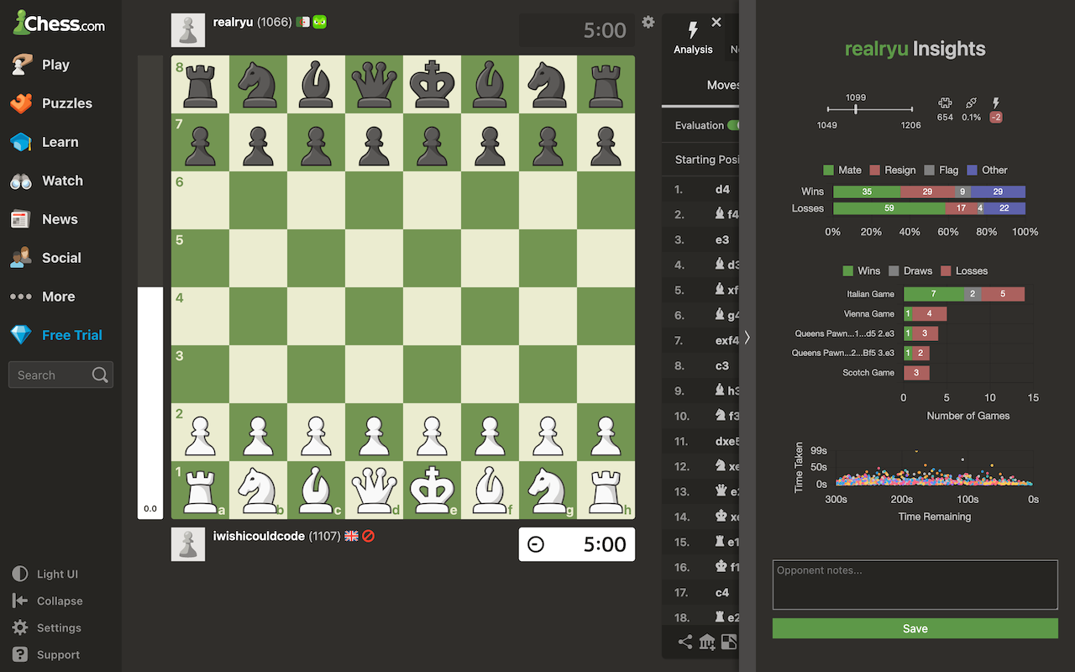Click the Italian Game wins bar
Viewport: 1075px width, 672px height.
934,294
